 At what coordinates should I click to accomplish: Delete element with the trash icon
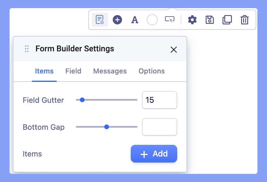[x=245, y=20]
